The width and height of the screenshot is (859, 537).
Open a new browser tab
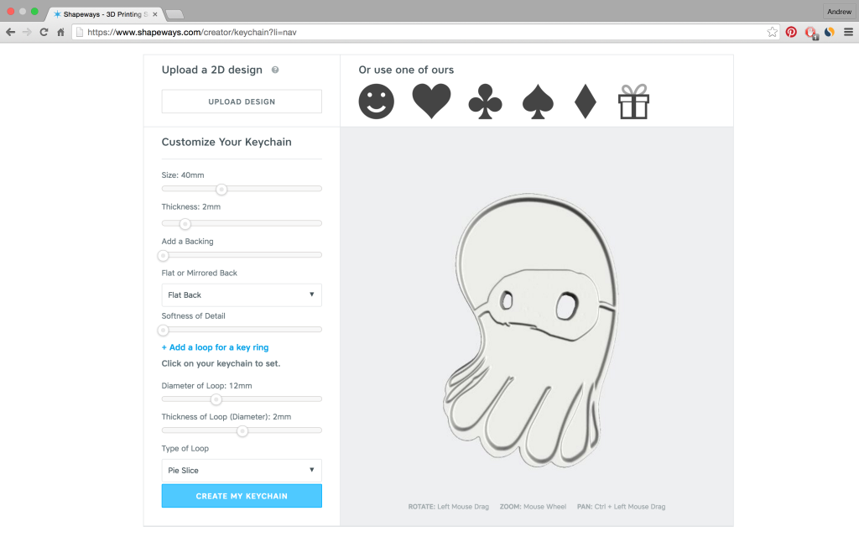tap(174, 14)
